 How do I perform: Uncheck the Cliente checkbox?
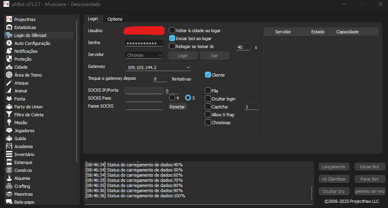click(208, 75)
